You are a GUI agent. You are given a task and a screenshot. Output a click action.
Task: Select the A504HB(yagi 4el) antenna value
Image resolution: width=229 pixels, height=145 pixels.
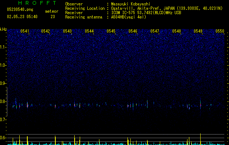[x=129, y=17]
